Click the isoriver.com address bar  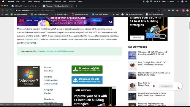(x=86, y=10)
